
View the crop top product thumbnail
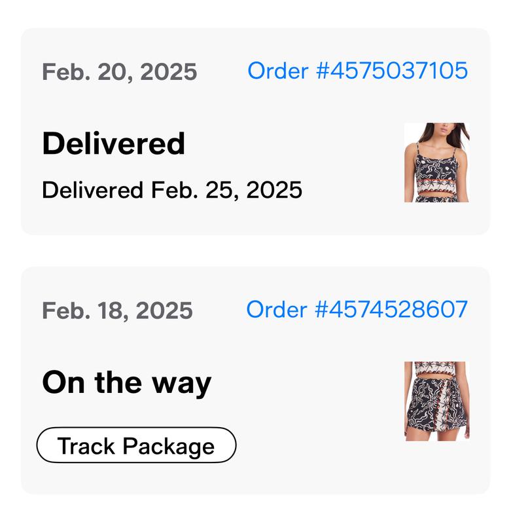click(437, 162)
